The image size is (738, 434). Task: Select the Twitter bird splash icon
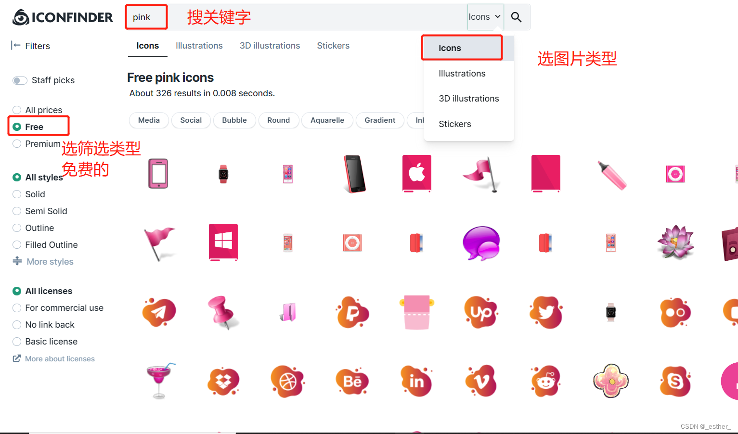546,312
